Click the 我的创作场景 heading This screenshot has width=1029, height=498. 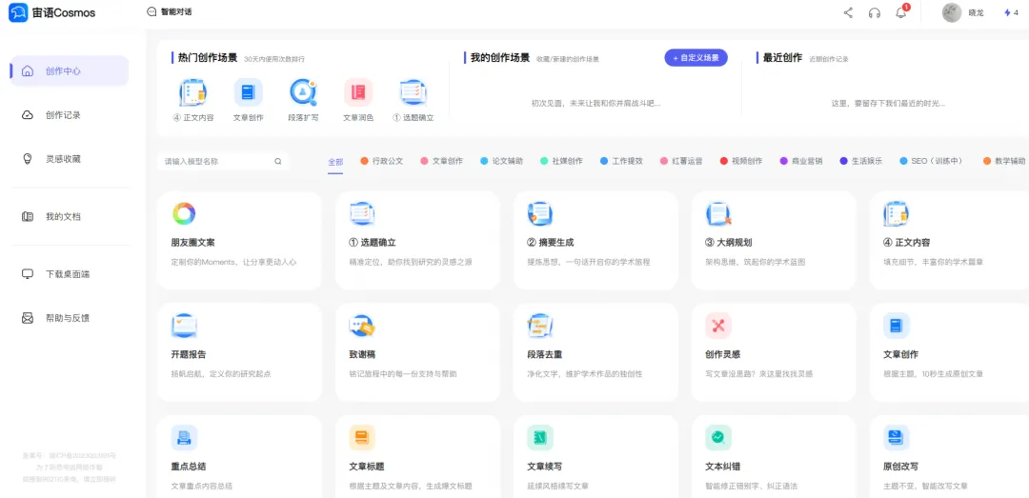point(500,58)
